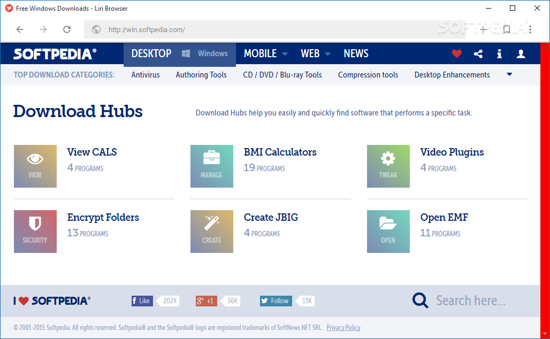Click the Google +1 button
The height and width of the screenshot is (339, 550).
point(207,301)
